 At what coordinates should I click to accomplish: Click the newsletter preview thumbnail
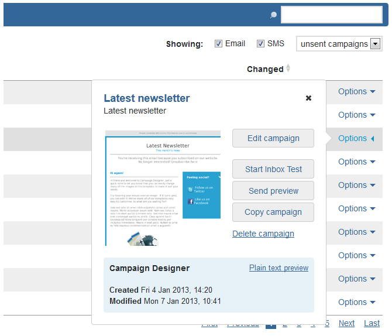163,188
